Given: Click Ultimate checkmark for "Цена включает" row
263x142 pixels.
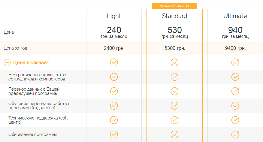Looking at the screenshot, I should click(235, 62).
